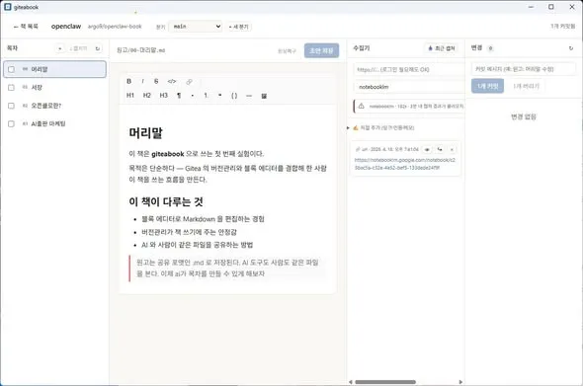Insert the captured url item via arrow icon
The width and height of the screenshot is (583, 386).
[440, 149]
